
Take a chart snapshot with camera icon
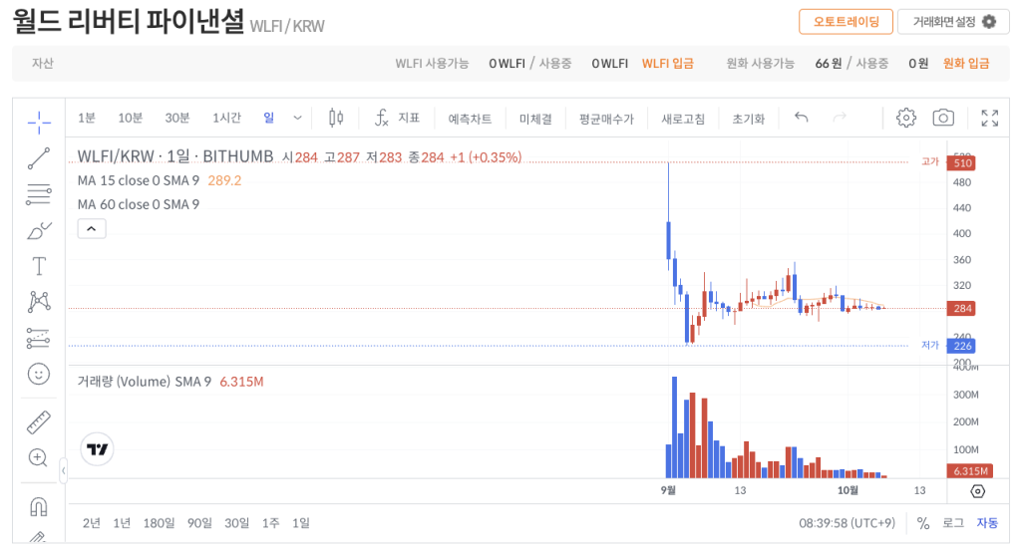click(942, 118)
